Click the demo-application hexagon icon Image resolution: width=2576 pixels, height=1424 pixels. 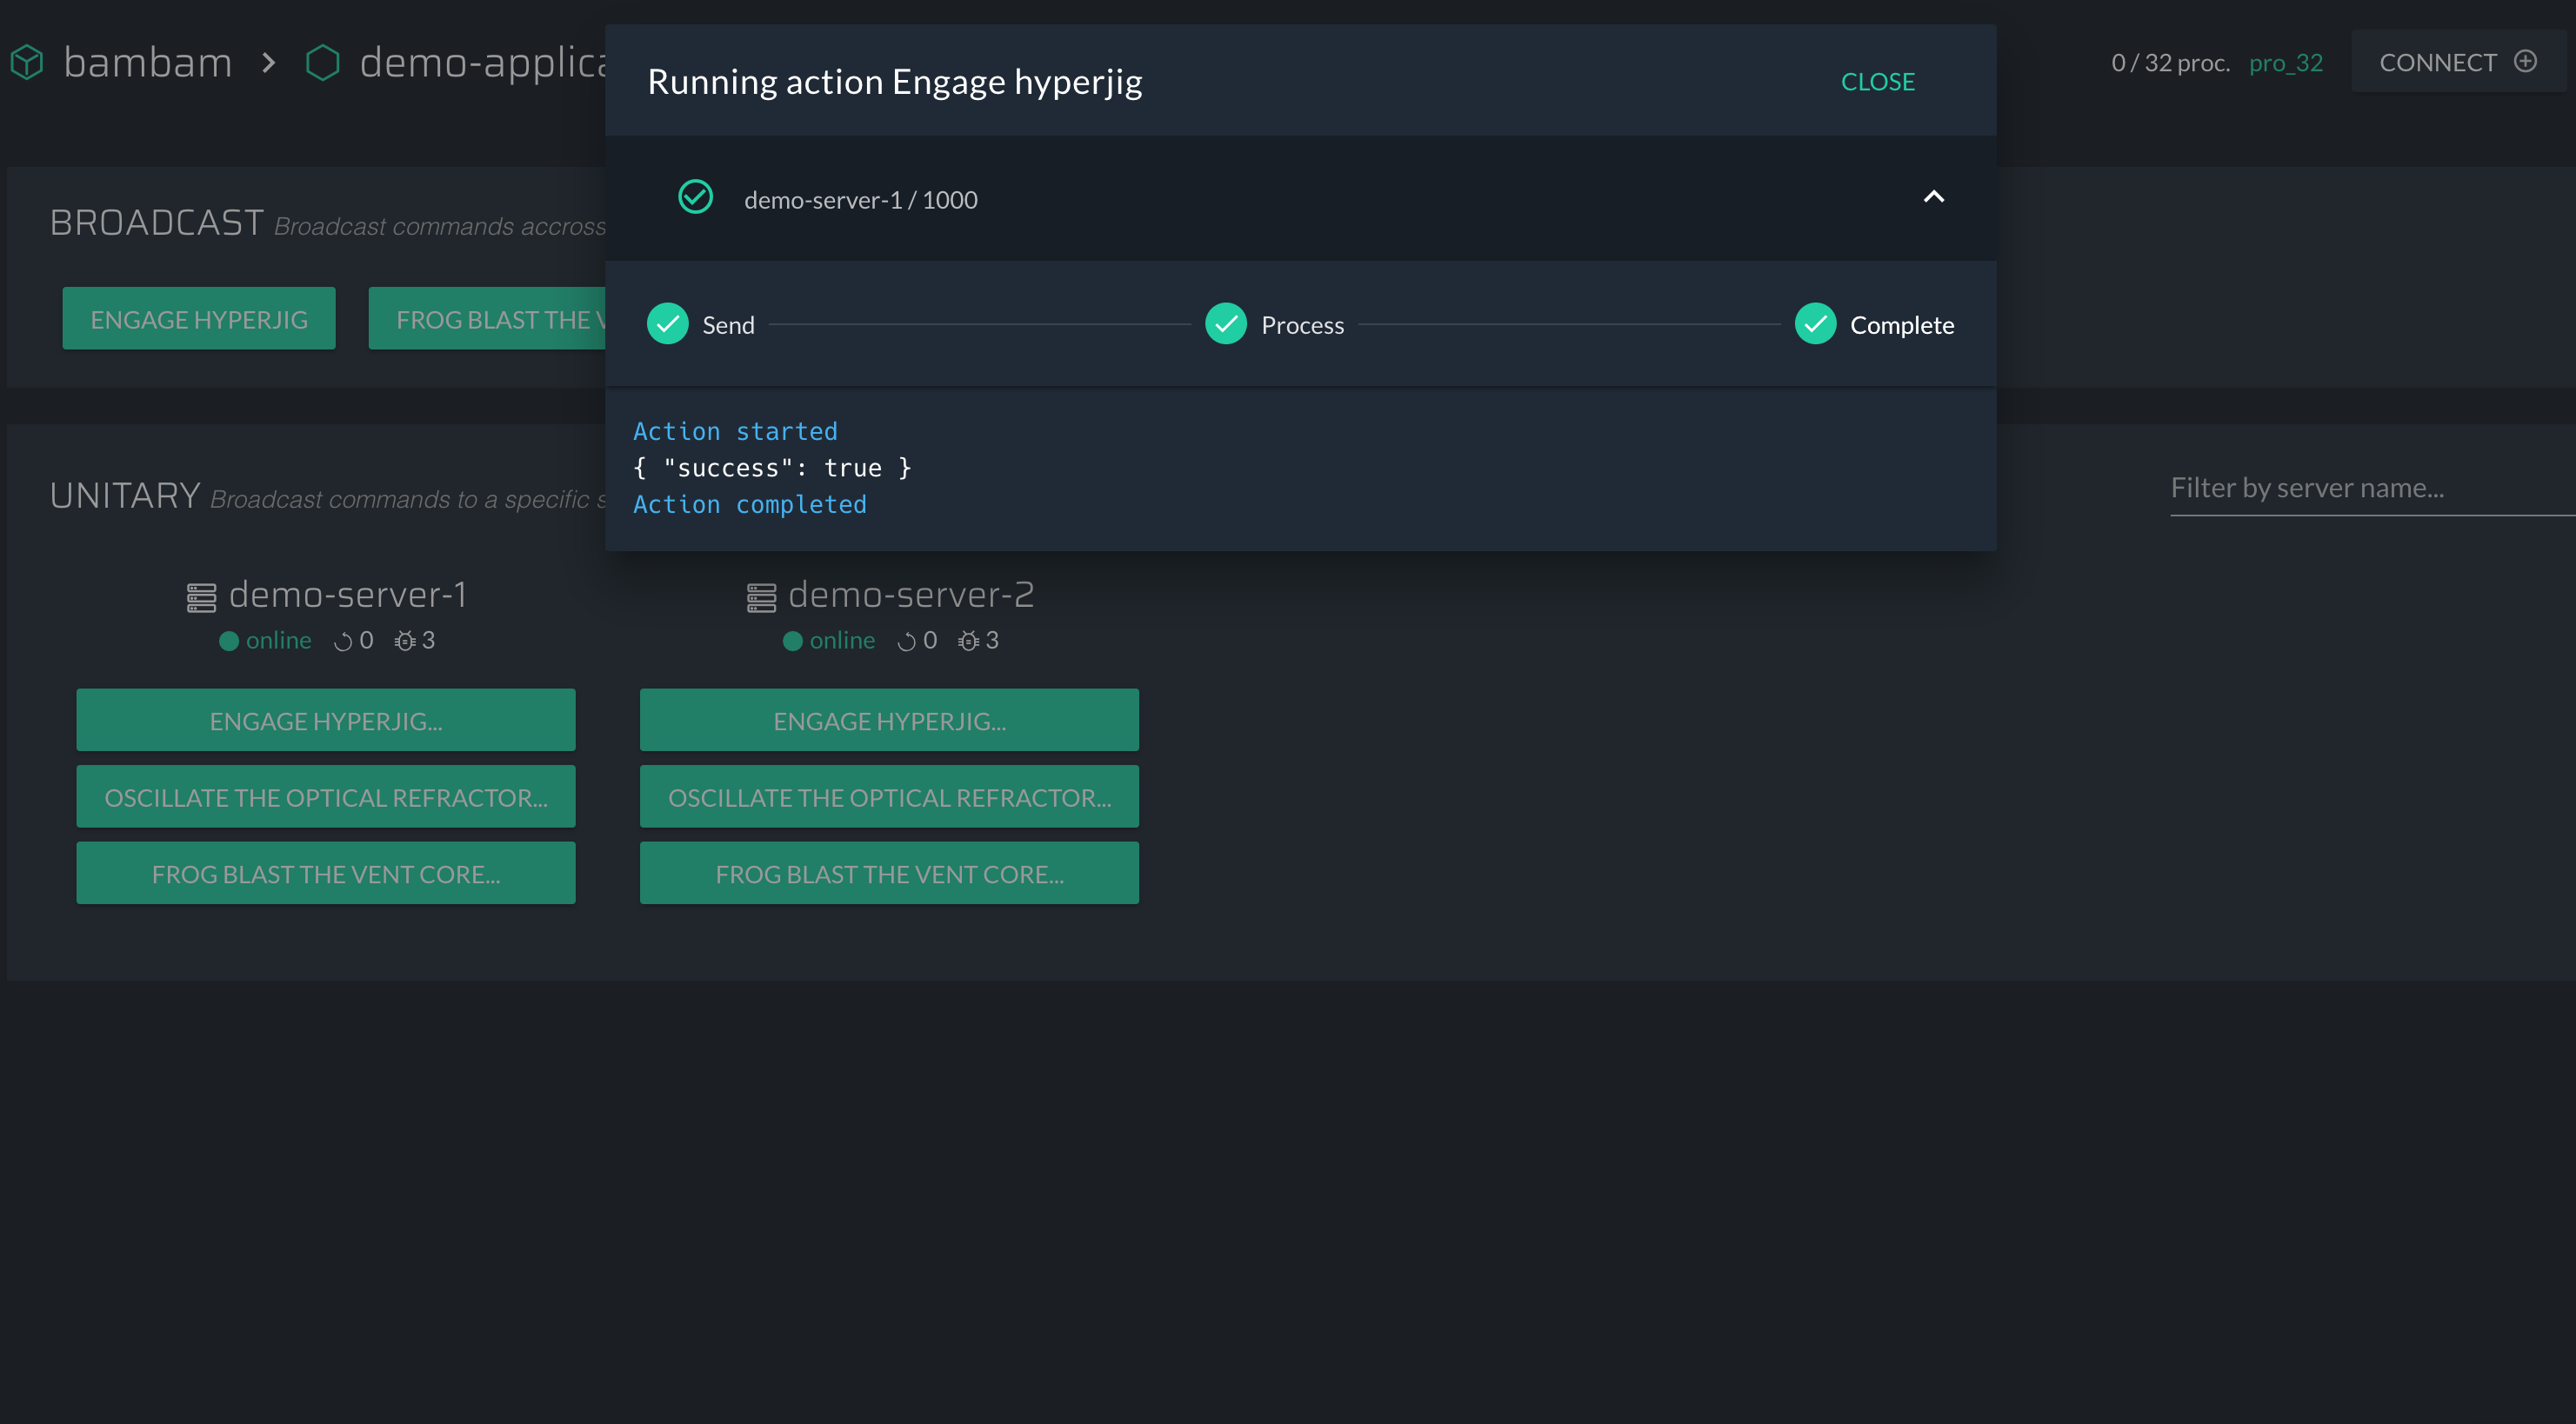point(322,62)
